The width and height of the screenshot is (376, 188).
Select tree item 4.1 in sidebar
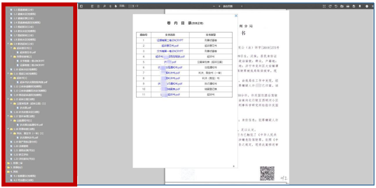click(25, 176)
